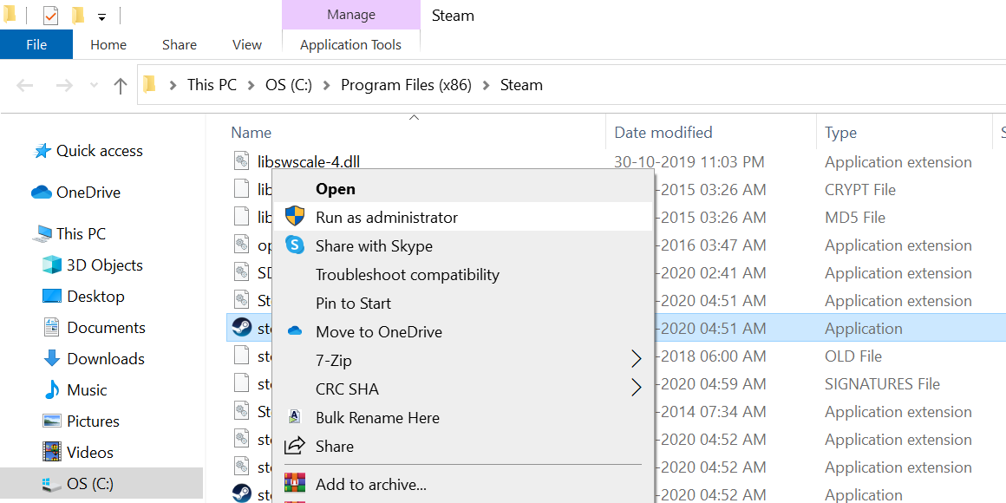Expand the CRC SHA submenu arrow
Image resolution: width=1006 pixels, height=503 pixels.
coord(636,388)
